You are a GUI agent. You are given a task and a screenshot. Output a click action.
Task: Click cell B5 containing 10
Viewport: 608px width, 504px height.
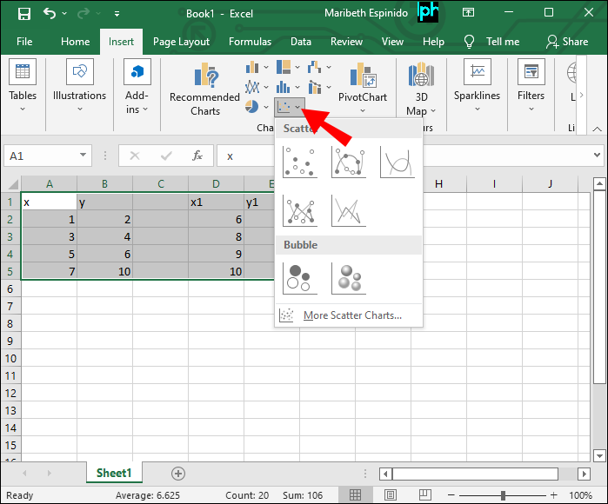(104, 271)
